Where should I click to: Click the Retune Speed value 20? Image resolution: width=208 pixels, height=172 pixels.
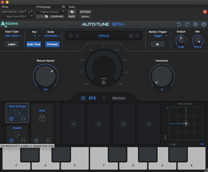(46, 89)
